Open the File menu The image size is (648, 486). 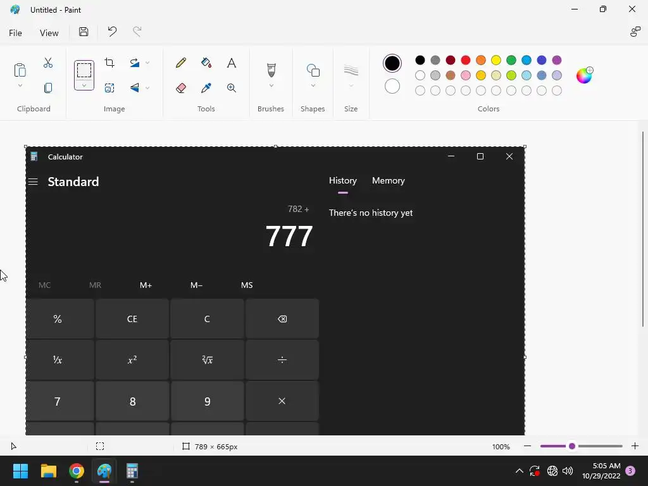[15, 33]
